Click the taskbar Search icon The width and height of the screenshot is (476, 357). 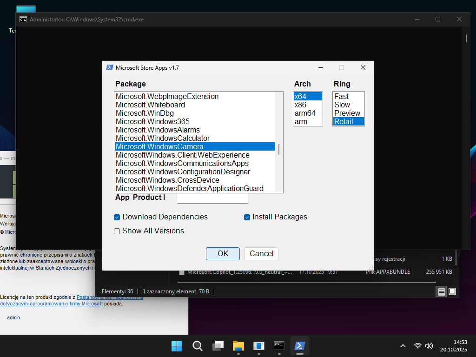[198, 346]
